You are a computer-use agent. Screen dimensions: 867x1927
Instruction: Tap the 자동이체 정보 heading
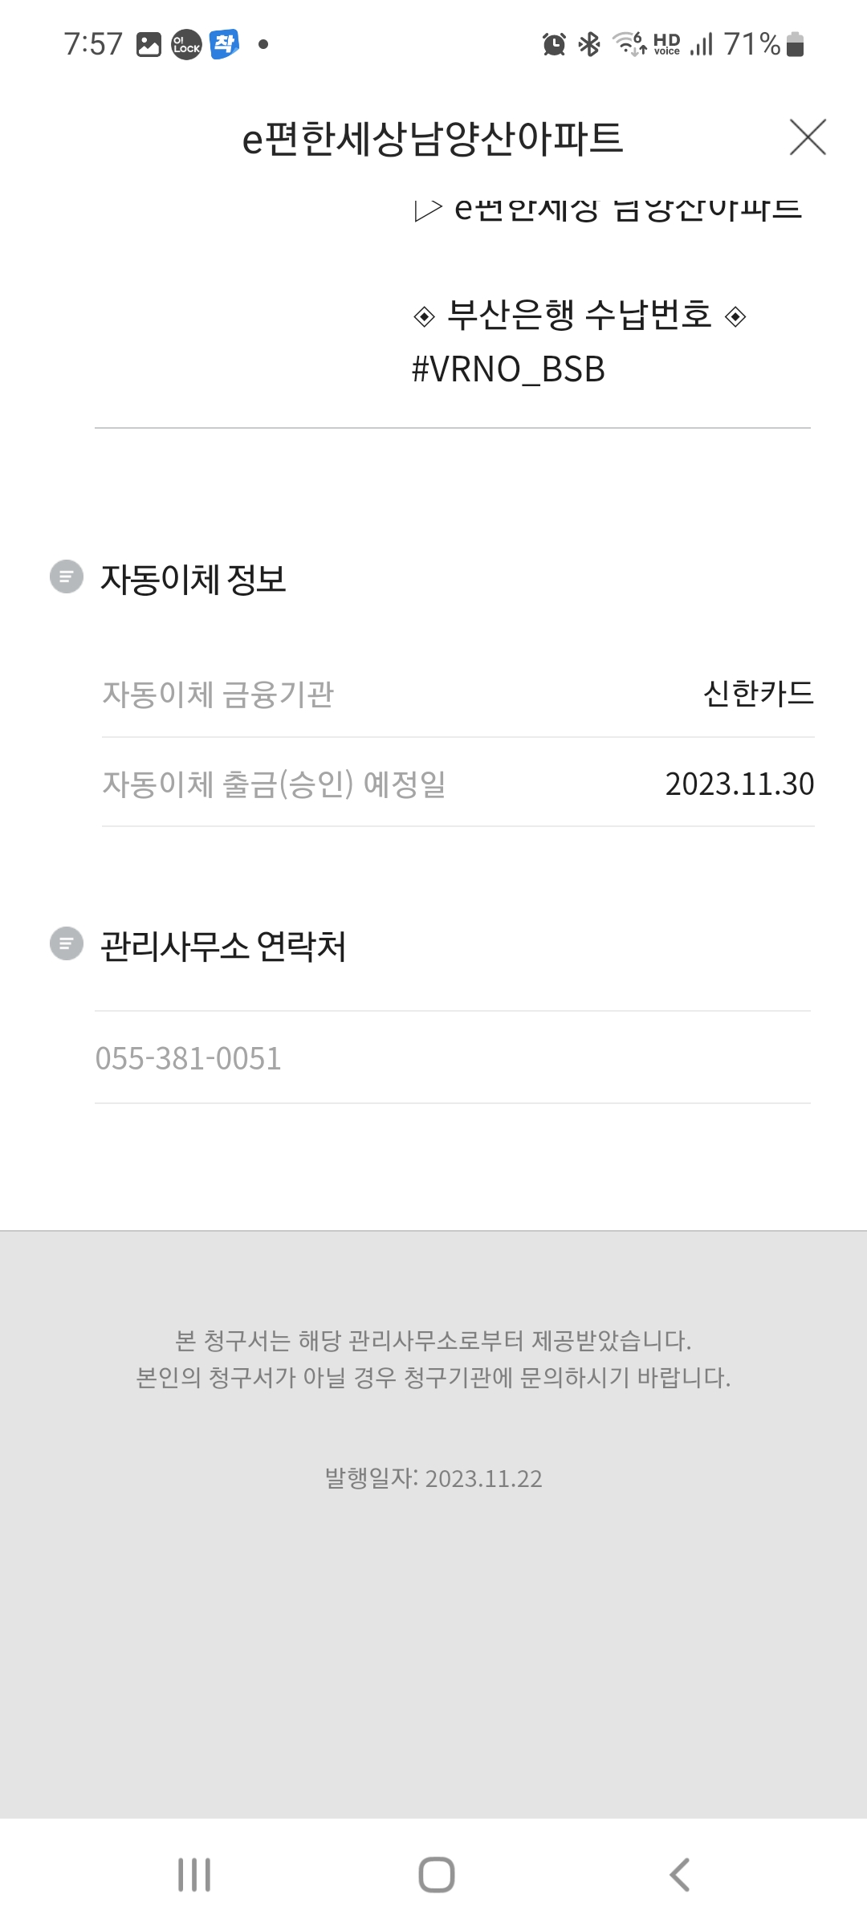click(x=193, y=578)
